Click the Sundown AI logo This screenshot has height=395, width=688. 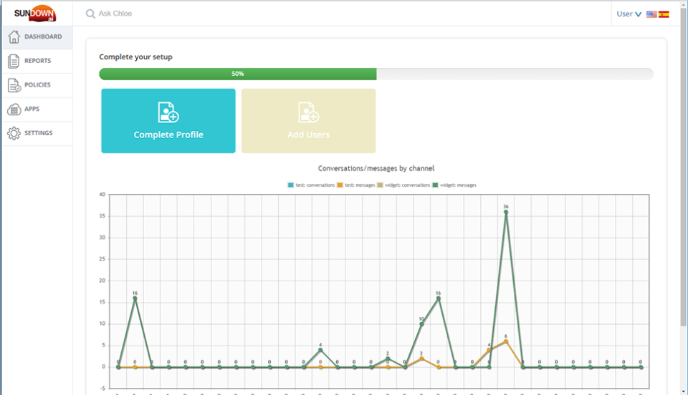tap(35, 14)
